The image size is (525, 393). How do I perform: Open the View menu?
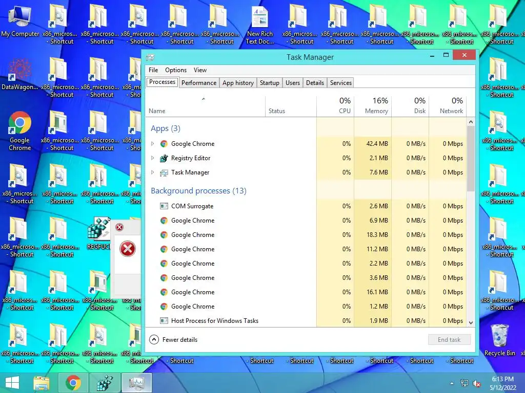[x=200, y=70]
